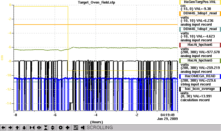The image size is (221, 131).
Task: Click the VAL=977.578 reading in legend
Action: (209, 52)
